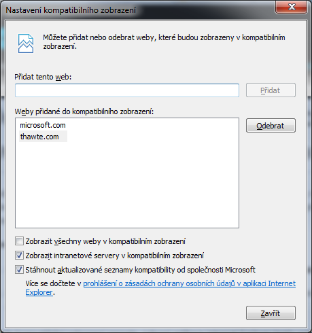Uncheck 'Stáhnout aktualizované seznamy kompatibility' checkbox
This screenshot has width=312, height=333.
pyautogui.click(x=19, y=270)
